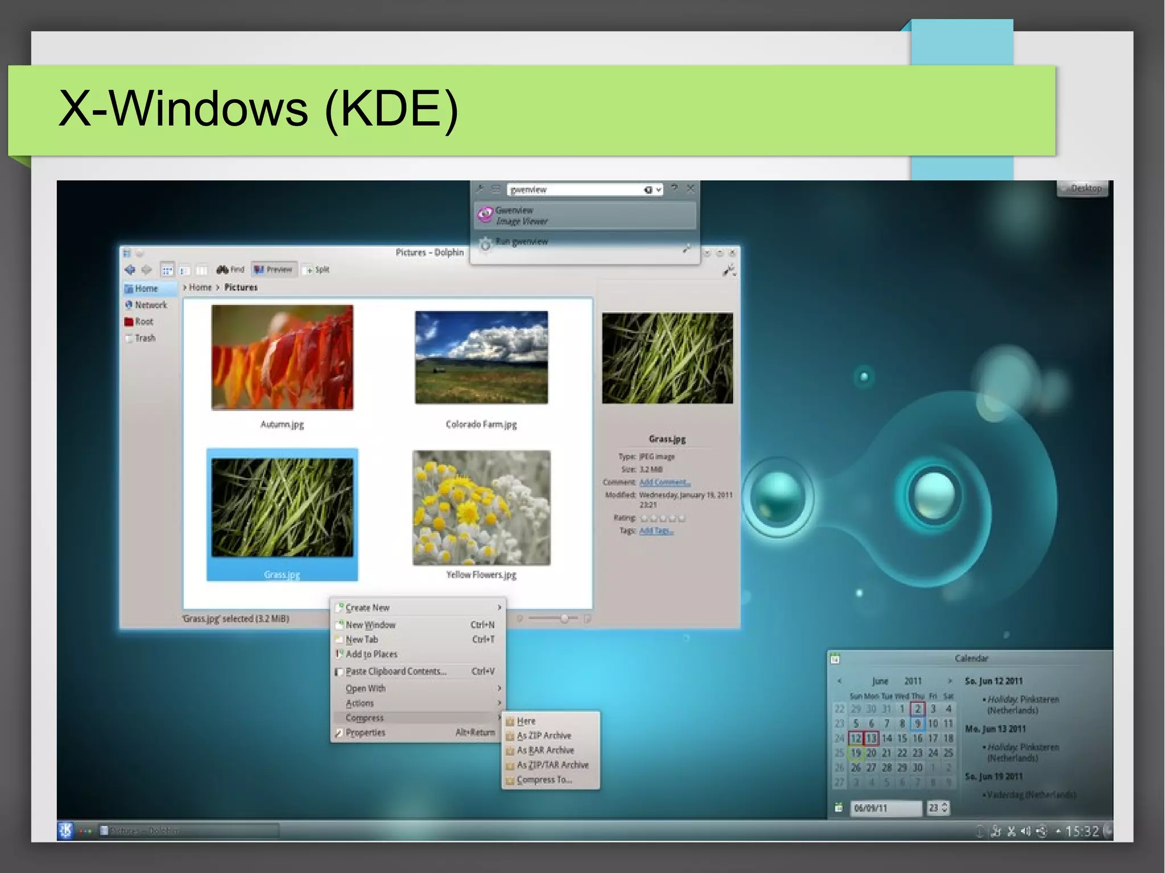The height and width of the screenshot is (873, 1165).
Task: Select the Colorado Farm.jpg thumbnail
Action: (481, 357)
